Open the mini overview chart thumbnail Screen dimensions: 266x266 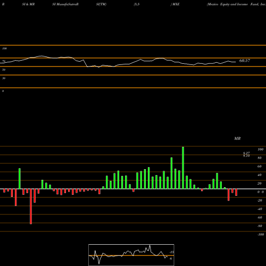(x=131, y=255)
